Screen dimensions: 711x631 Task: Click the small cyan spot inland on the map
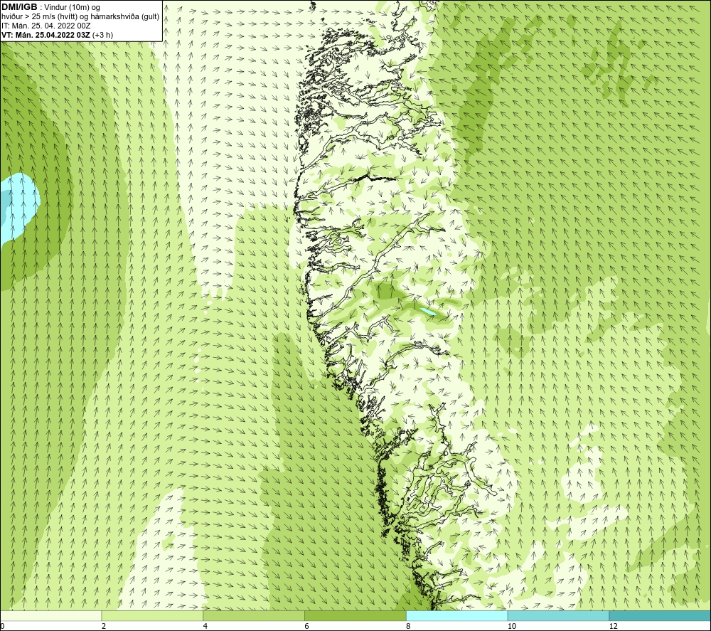tap(427, 312)
